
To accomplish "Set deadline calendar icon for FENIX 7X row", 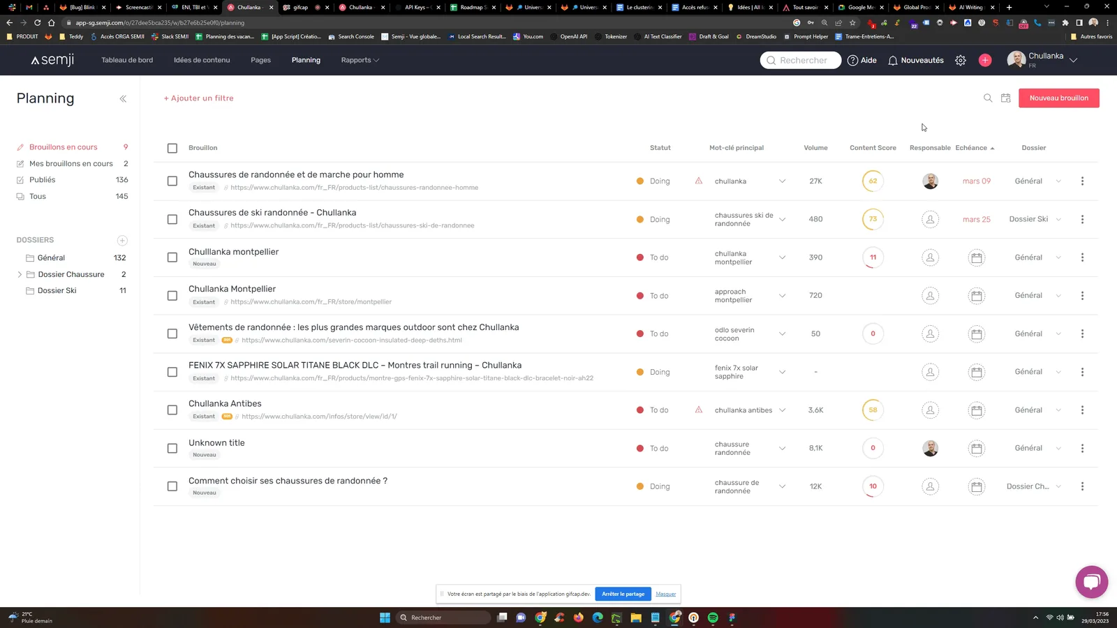I will point(977,372).
